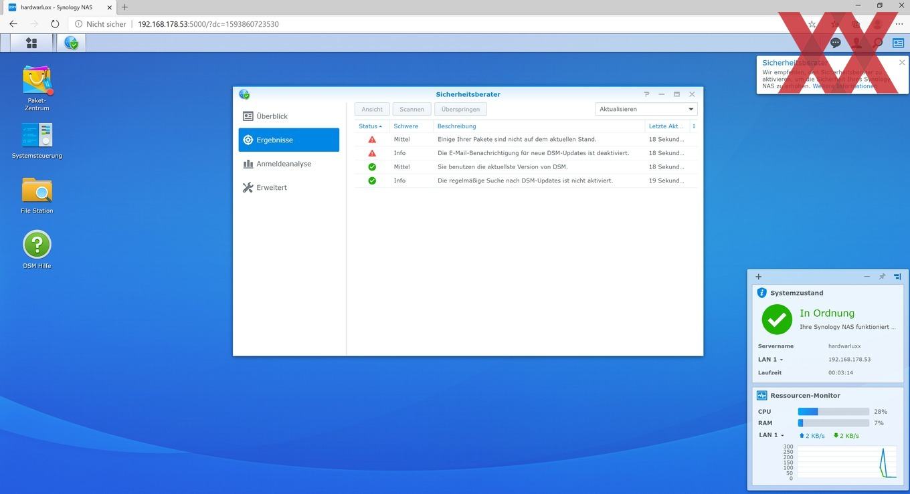
Task: Click the help question mark in Sicherheitsberater
Action: point(646,94)
